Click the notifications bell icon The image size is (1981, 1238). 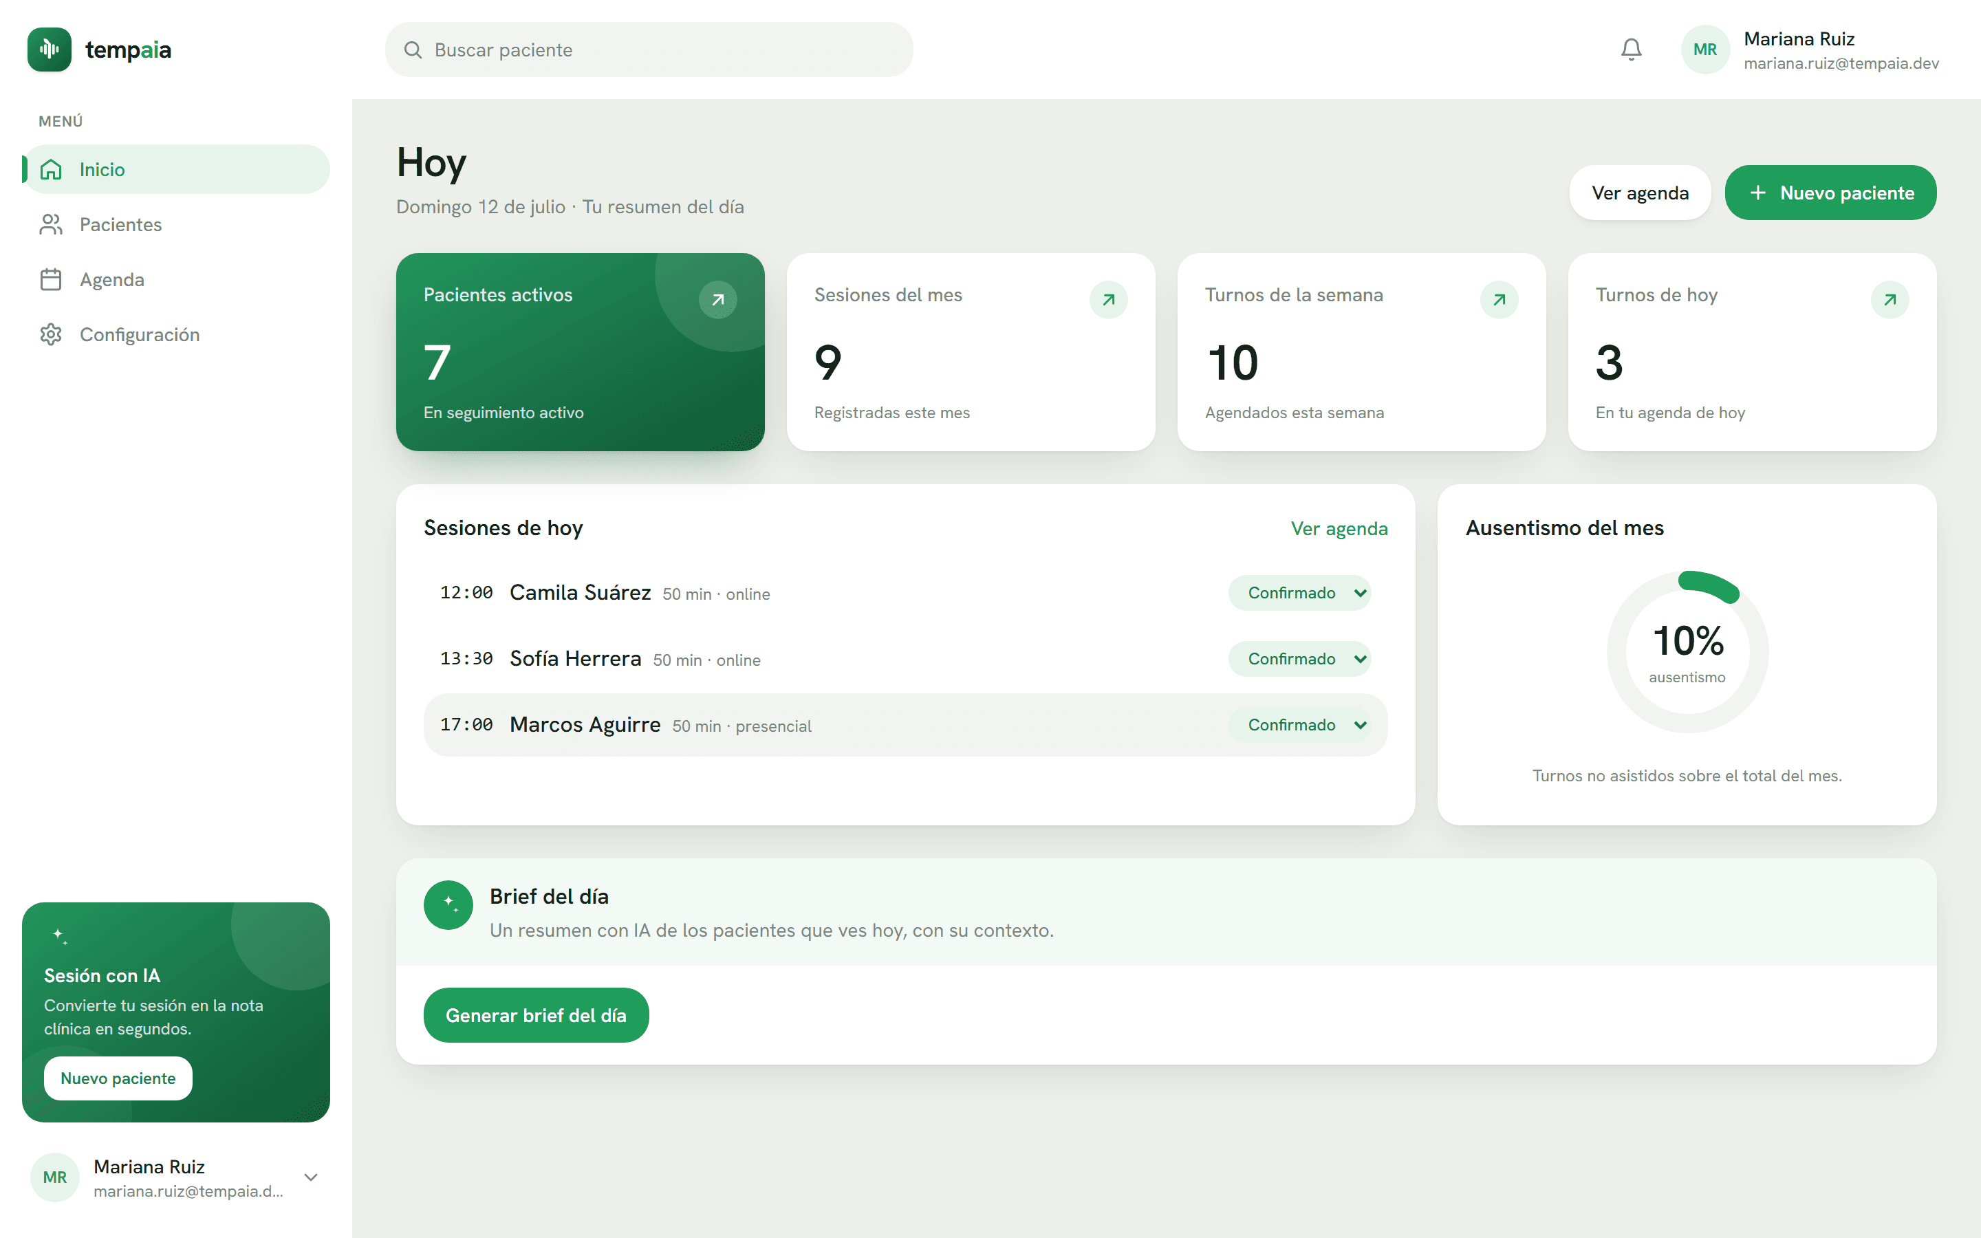tap(1631, 50)
